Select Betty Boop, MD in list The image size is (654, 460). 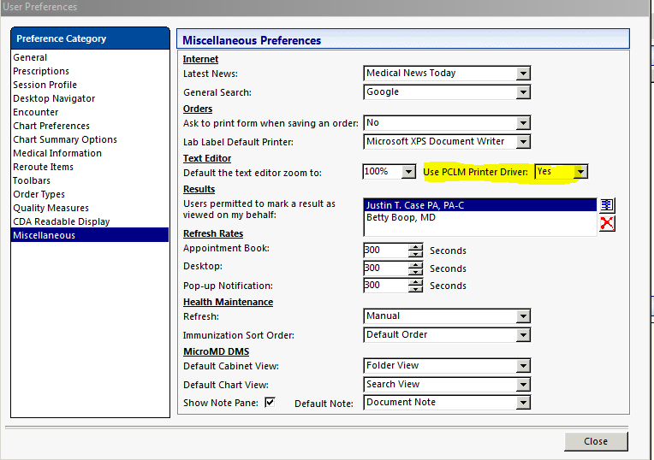480,217
